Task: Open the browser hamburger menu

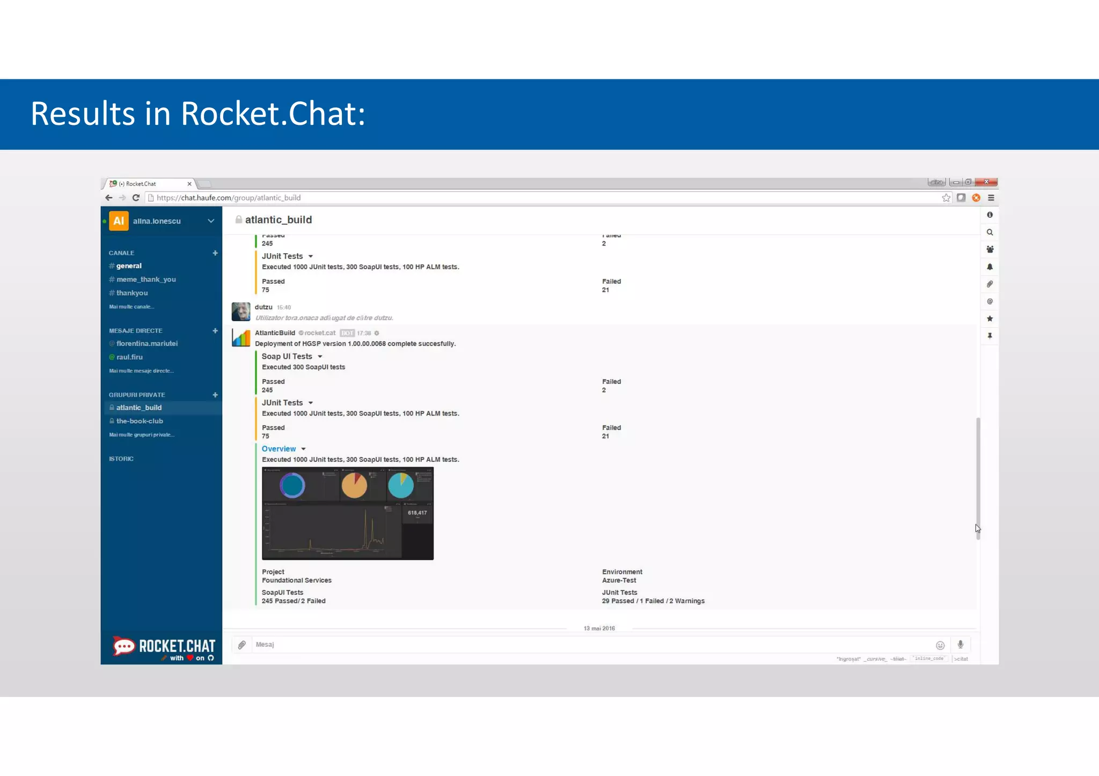Action: (991, 198)
